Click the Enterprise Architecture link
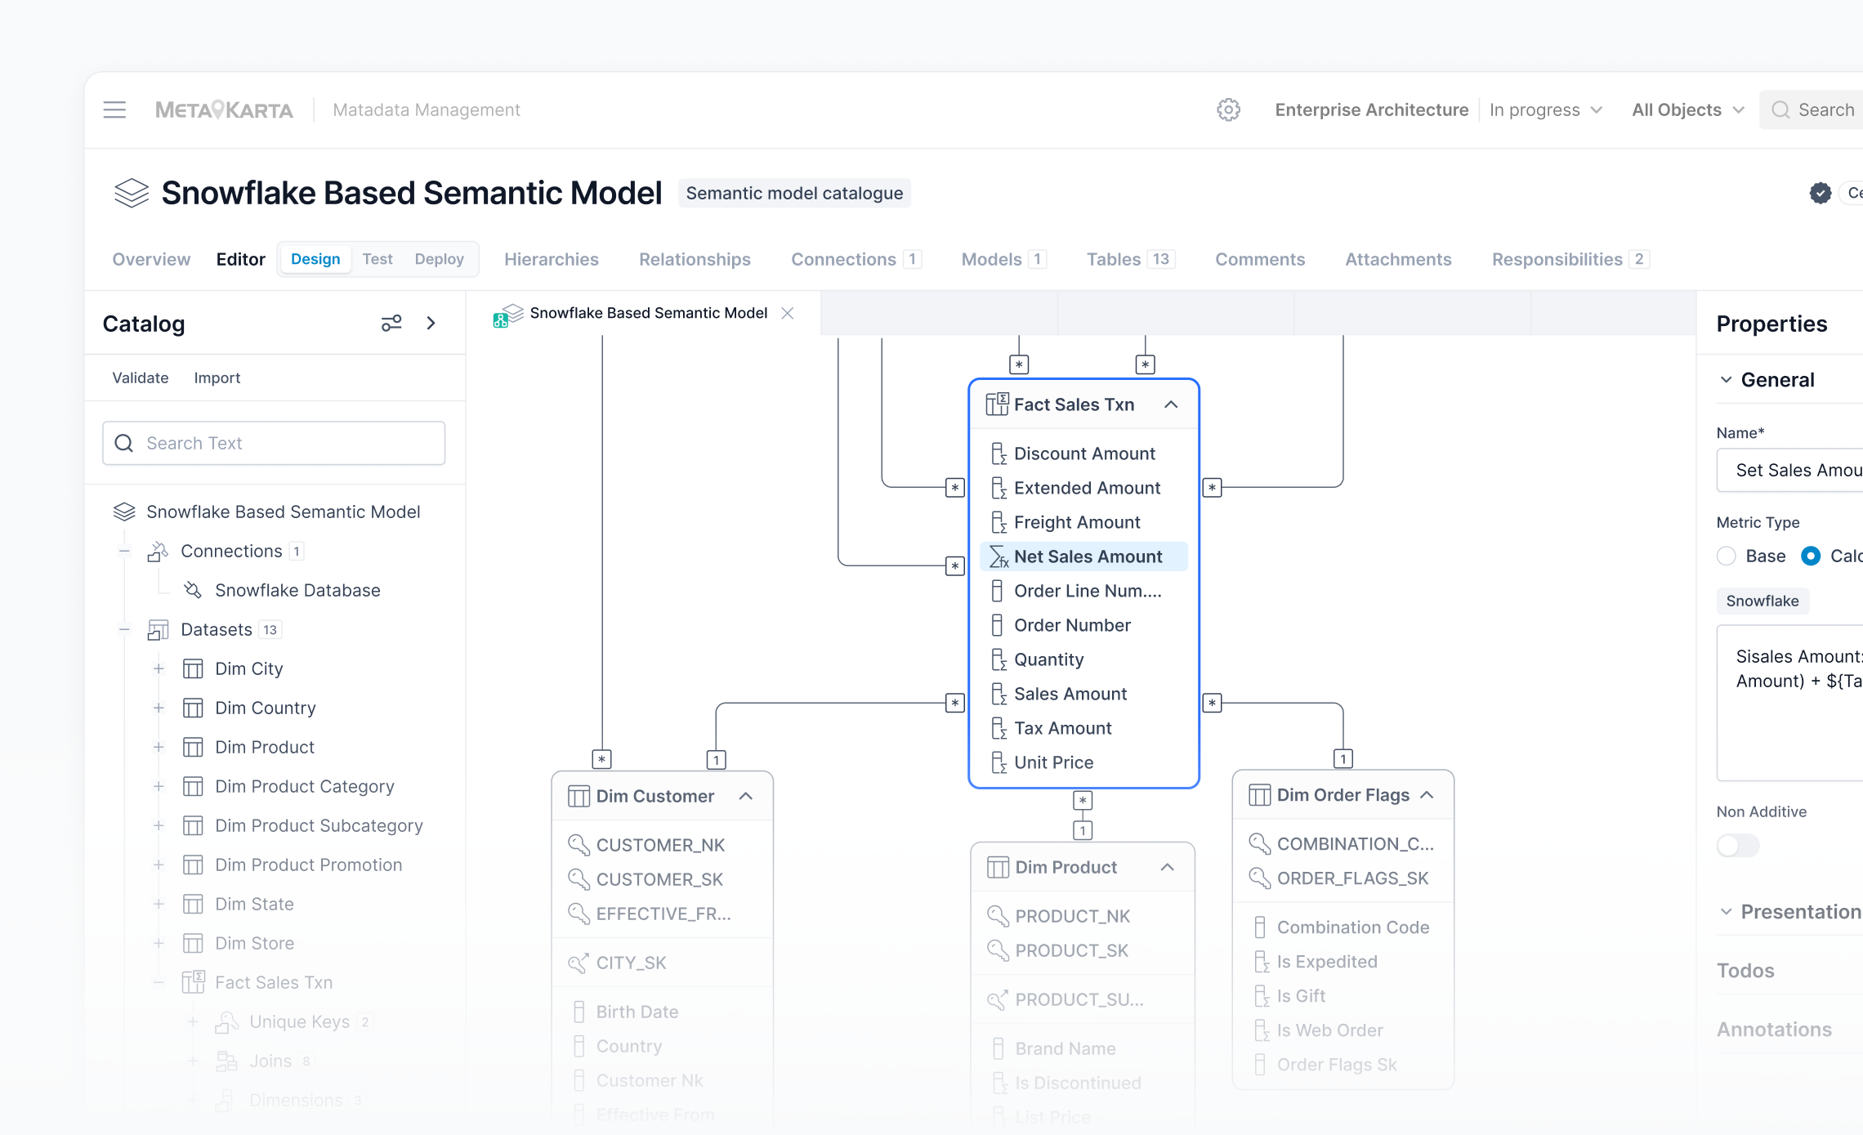The height and width of the screenshot is (1135, 1863). 1372,109
